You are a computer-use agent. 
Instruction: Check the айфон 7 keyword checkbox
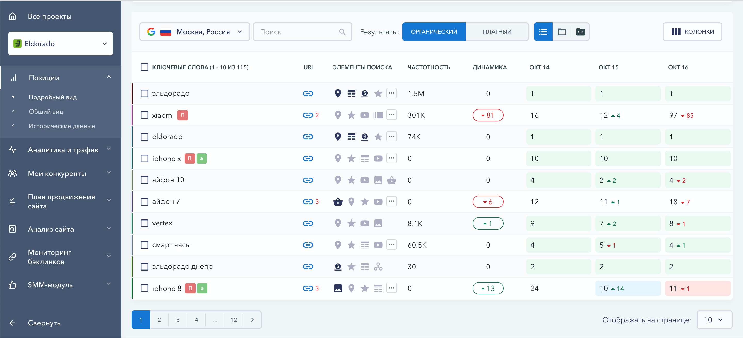pos(144,202)
